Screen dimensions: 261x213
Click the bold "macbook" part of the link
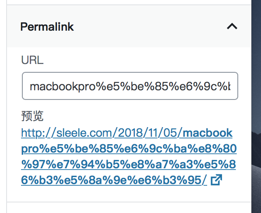click(208, 133)
